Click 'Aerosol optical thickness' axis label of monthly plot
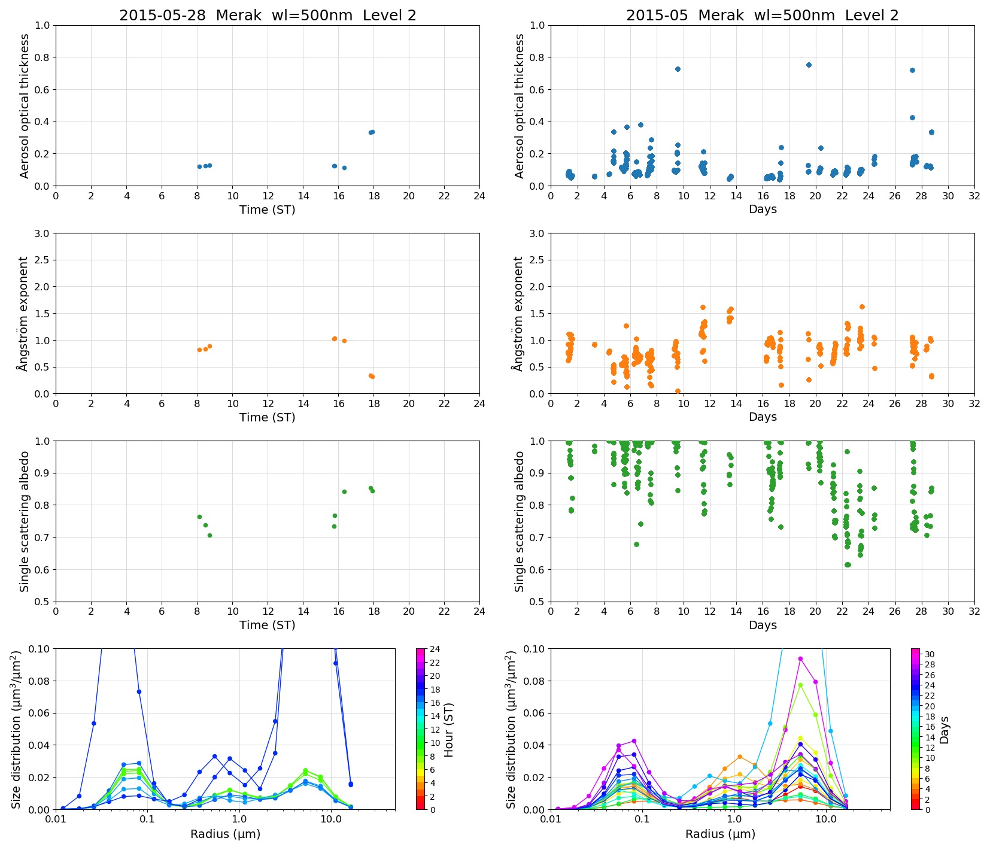This screenshot has height=850, width=990. 520,105
